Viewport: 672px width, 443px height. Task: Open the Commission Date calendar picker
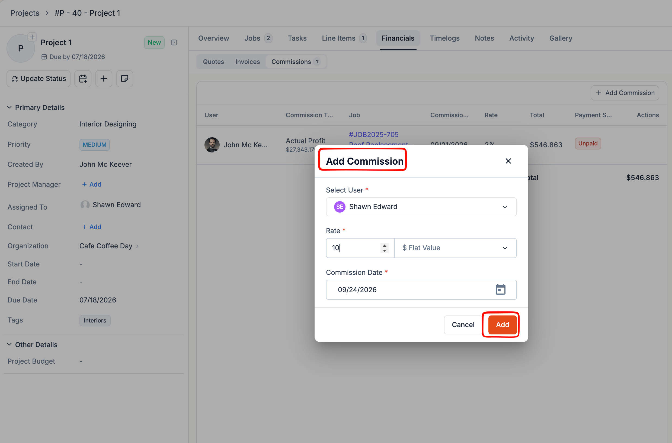tap(500, 289)
